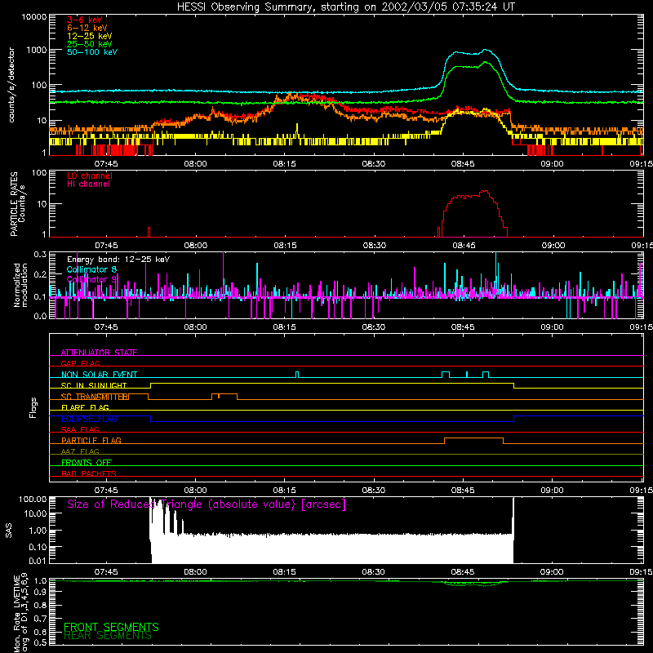This screenshot has width=653, height=653.
Task: Click the Size of Reduced Triangle title
Action: (207, 504)
